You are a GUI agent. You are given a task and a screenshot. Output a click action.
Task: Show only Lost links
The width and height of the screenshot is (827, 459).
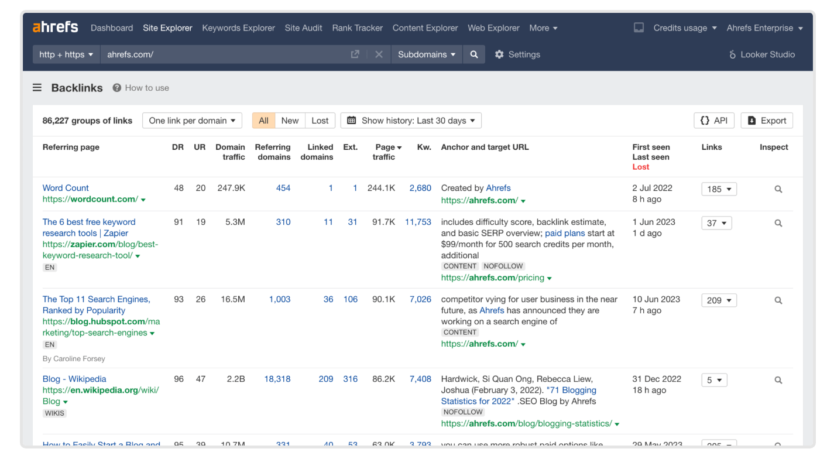[320, 121]
